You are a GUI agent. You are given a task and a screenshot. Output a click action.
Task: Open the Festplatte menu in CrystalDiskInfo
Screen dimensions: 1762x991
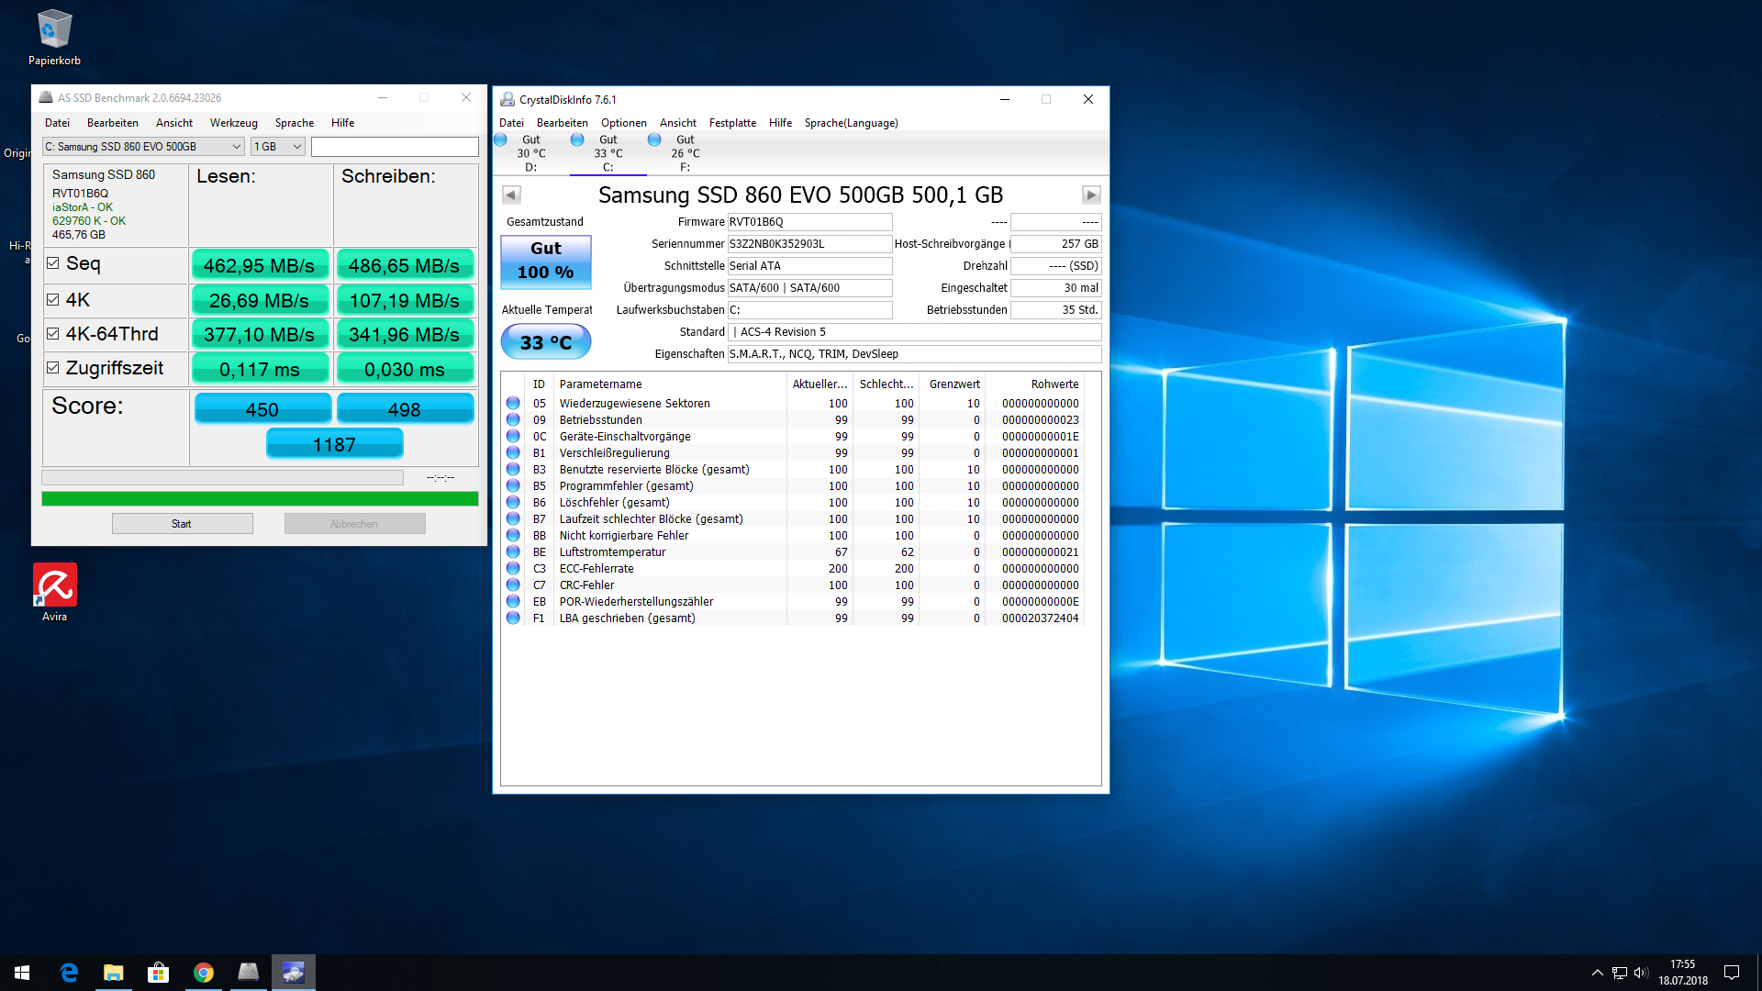pyautogui.click(x=732, y=123)
